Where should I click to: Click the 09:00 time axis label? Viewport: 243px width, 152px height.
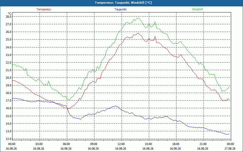click(x=94, y=144)
